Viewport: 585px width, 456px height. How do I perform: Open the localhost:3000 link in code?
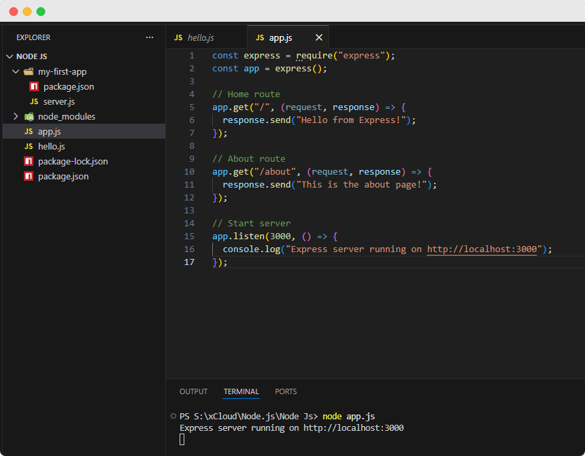(482, 249)
